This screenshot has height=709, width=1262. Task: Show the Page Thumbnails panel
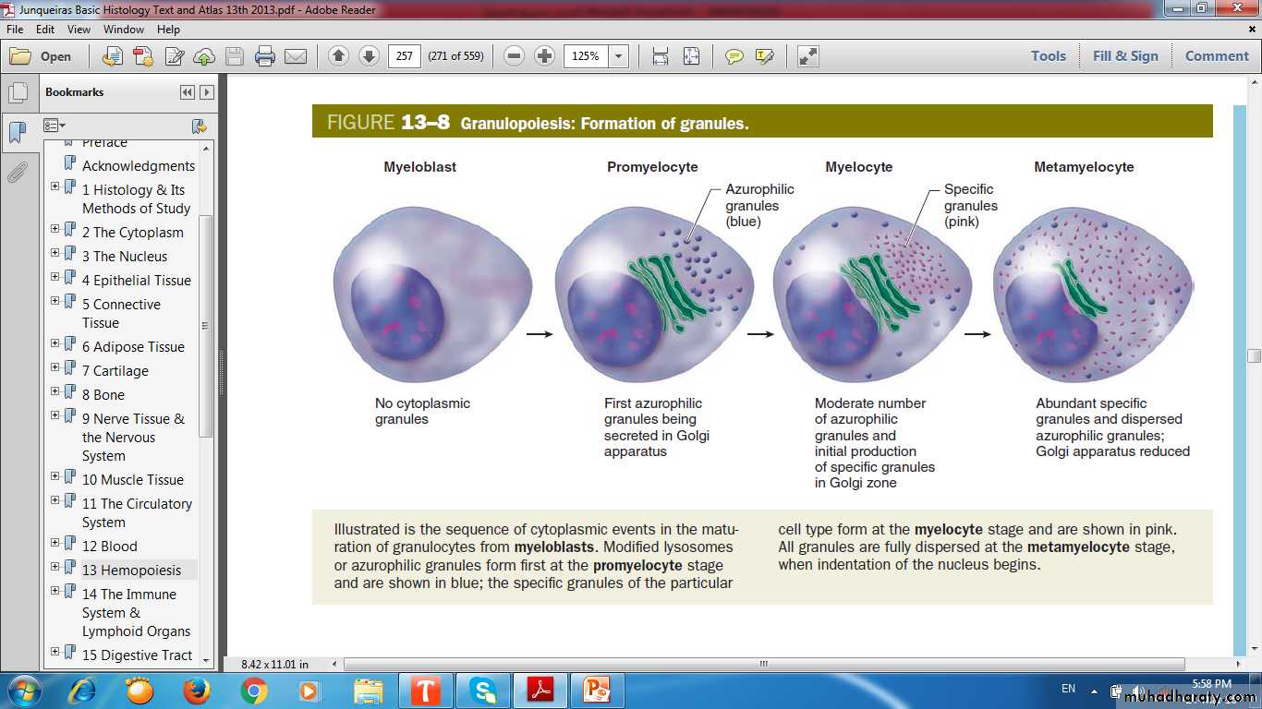click(x=17, y=93)
